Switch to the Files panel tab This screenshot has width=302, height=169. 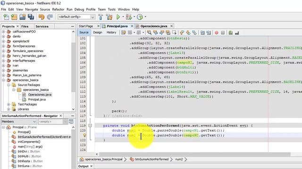[25, 26]
